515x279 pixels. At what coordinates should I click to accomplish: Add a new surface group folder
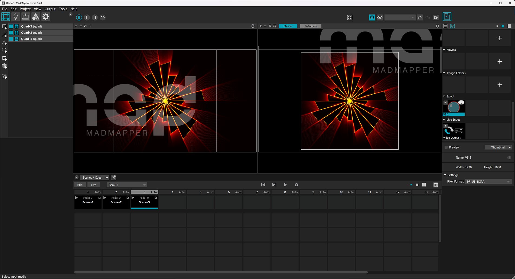(4, 77)
